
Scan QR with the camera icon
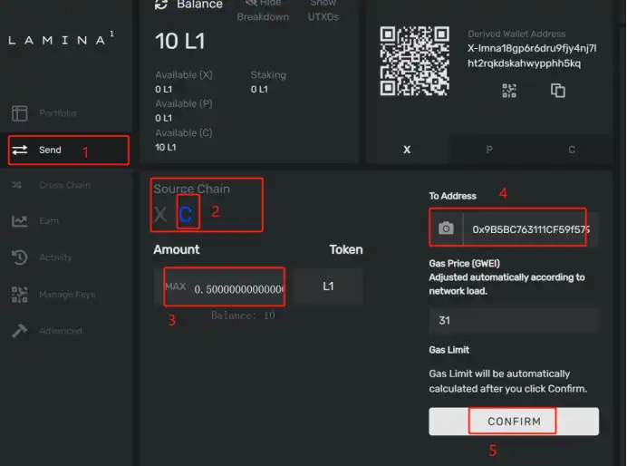click(446, 228)
